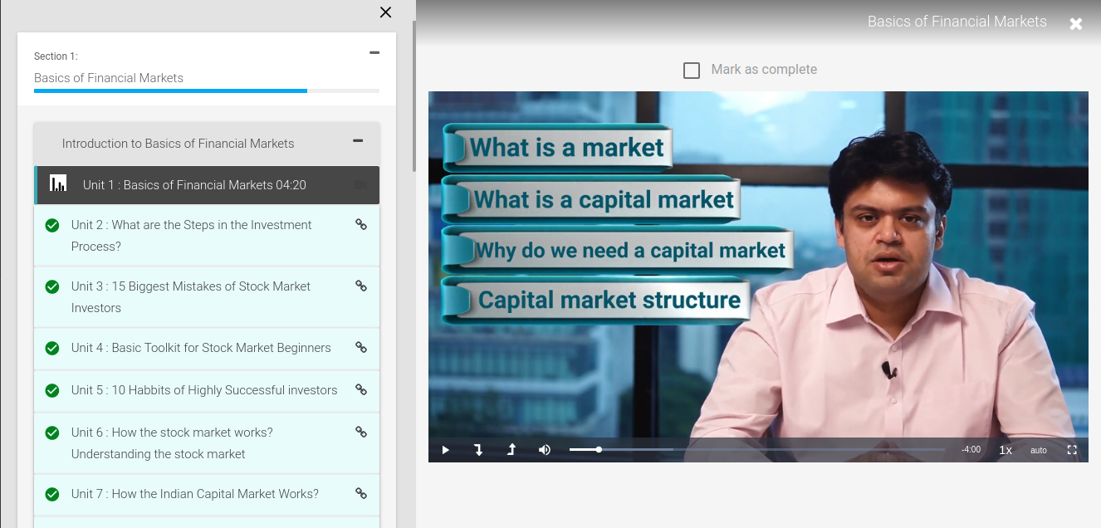1101x528 pixels.
Task: Click the link icon for Unit 4
Action: [x=361, y=347]
